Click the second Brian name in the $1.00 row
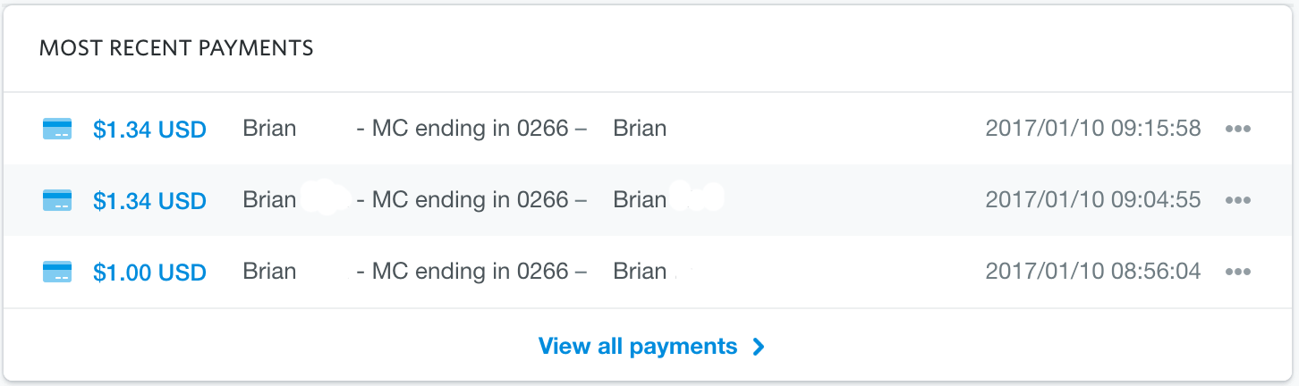1299x386 pixels. coord(640,272)
